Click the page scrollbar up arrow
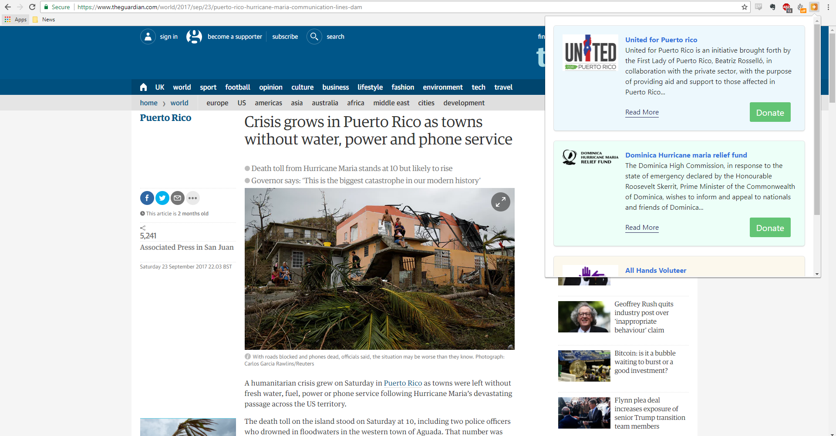The image size is (836, 436). pyautogui.click(x=833, y=30)
